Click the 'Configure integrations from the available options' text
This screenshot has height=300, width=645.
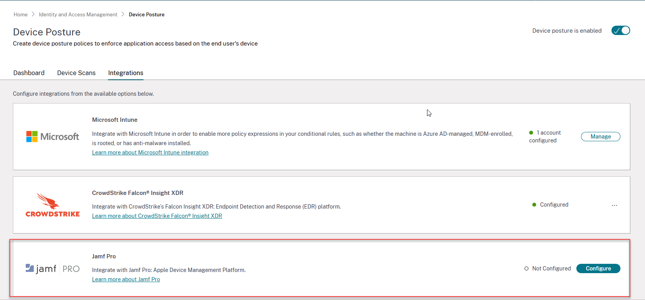point(83,94)
